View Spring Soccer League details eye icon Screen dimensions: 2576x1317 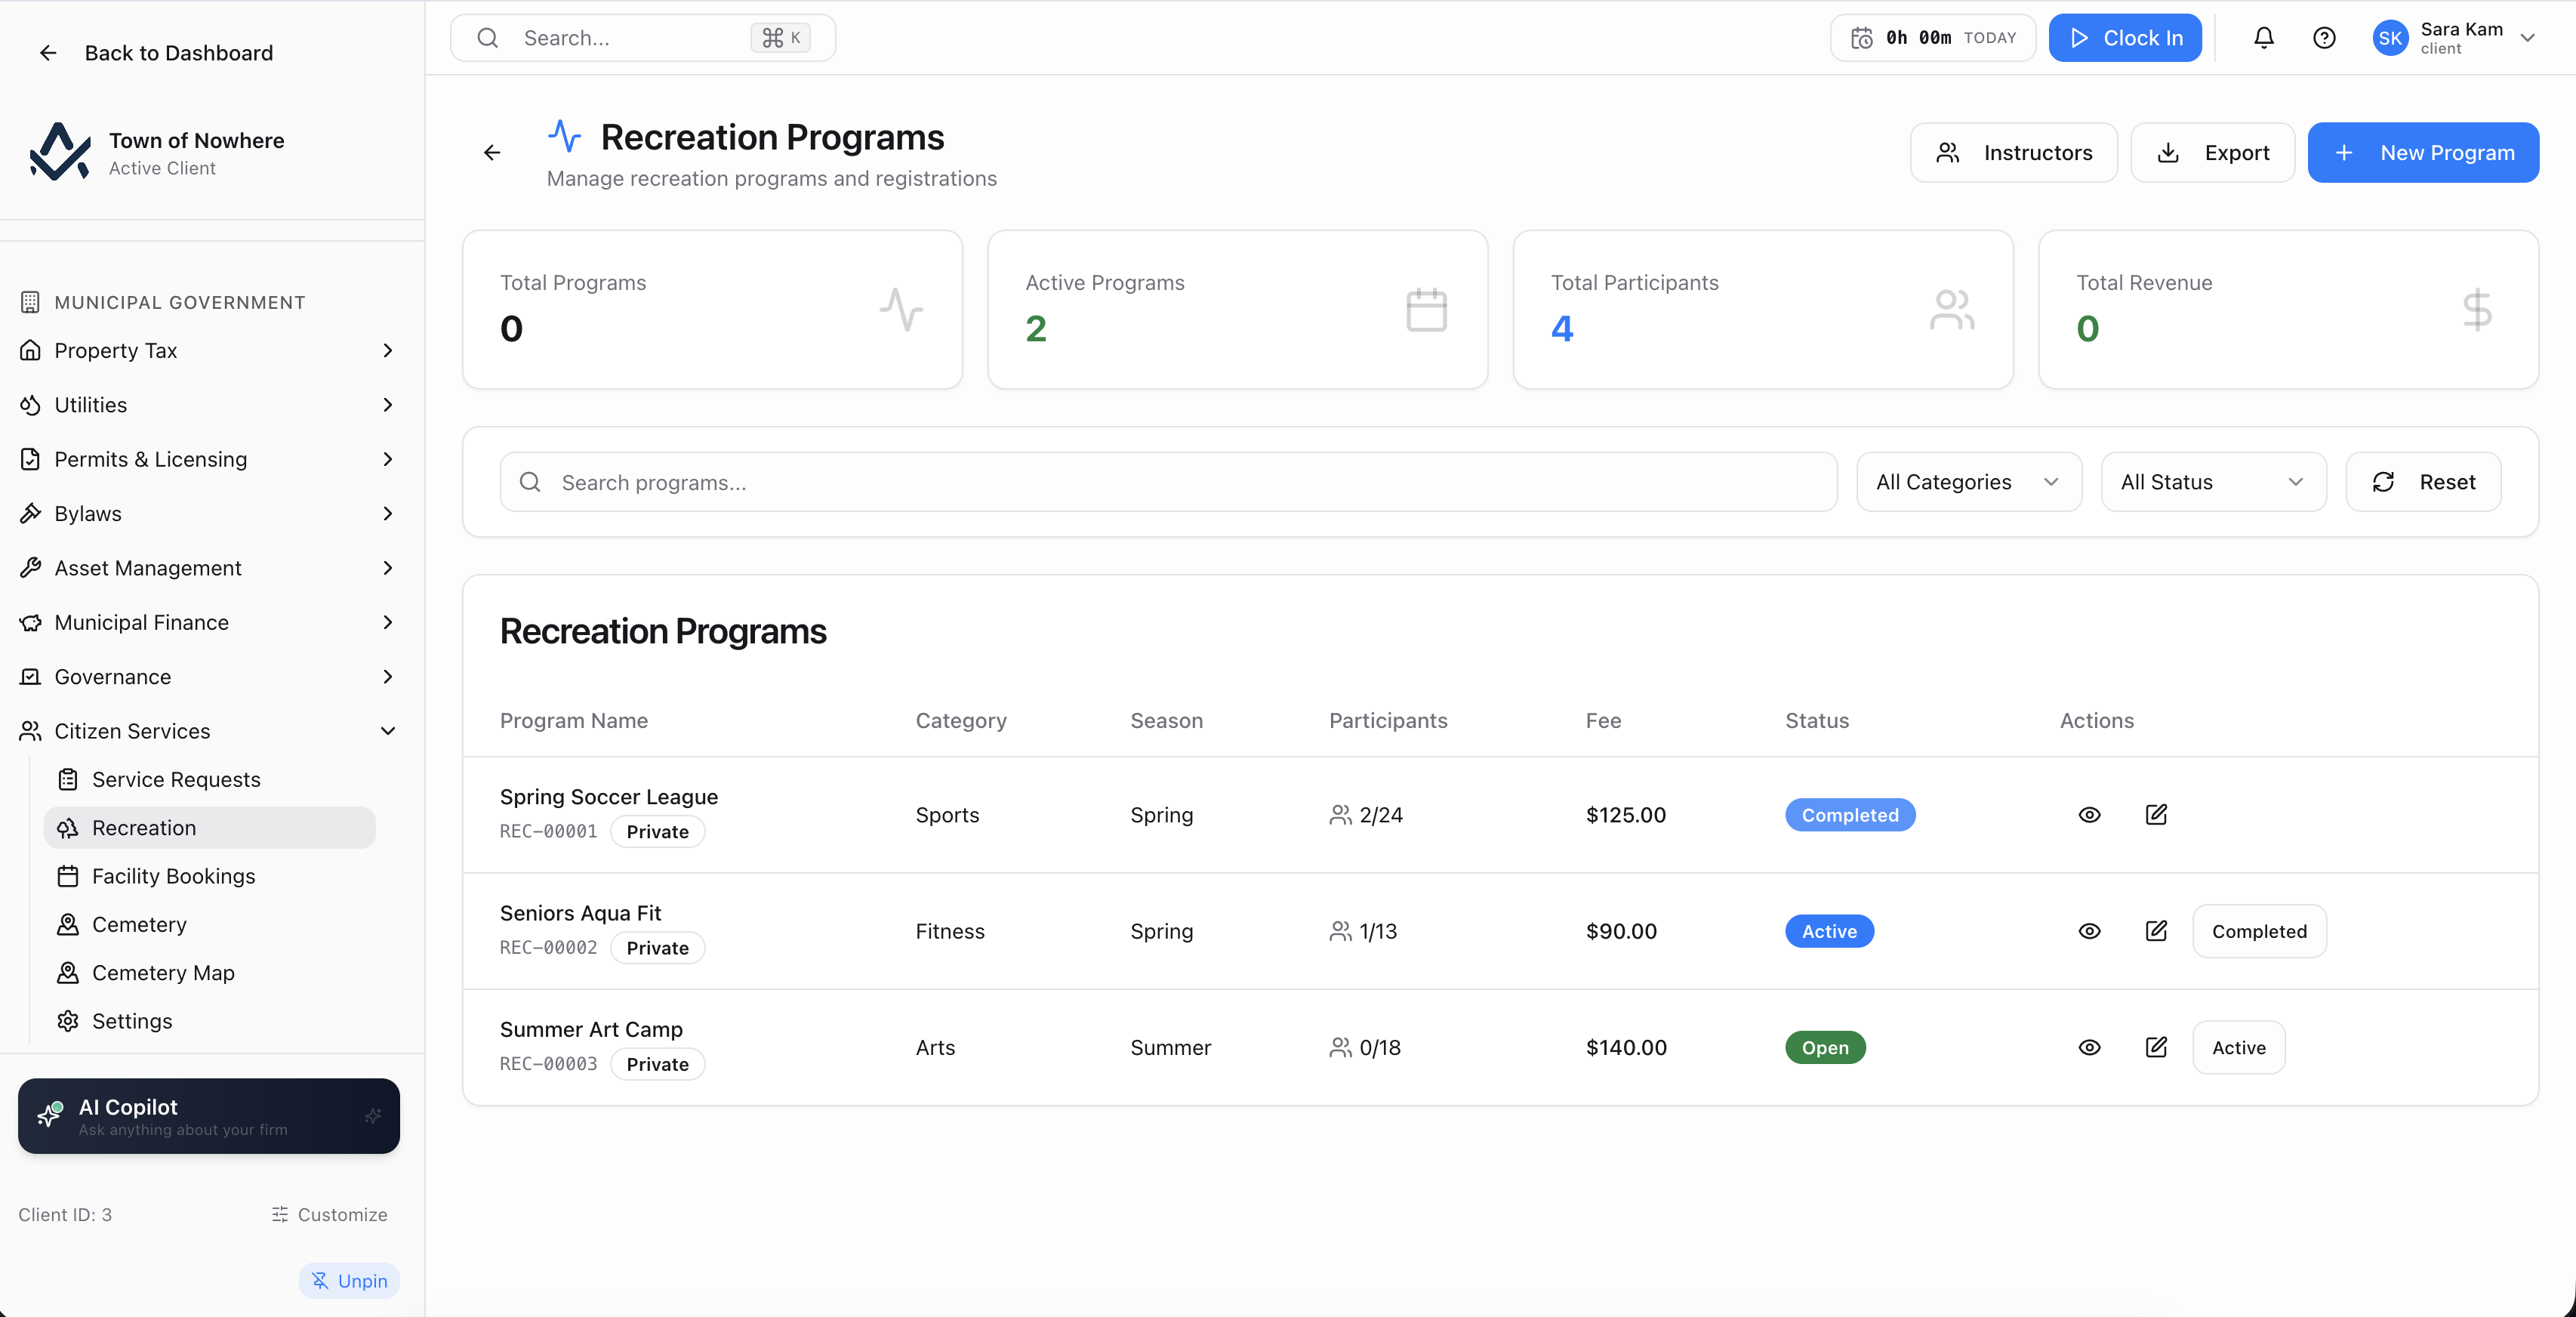coord(2089,815)
